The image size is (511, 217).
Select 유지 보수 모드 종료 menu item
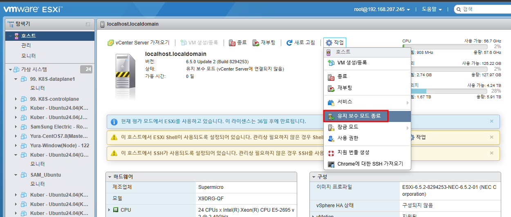367,116
